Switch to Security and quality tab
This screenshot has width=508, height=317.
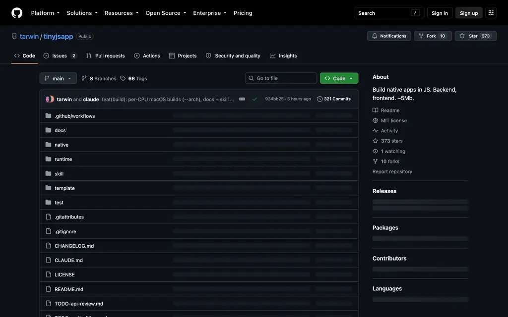[x=233, y=55]
